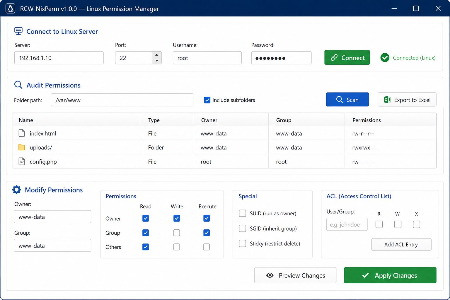Check the ACL W checkbox
This screenshot has width=450, height=300.
(x=398, y=224)
